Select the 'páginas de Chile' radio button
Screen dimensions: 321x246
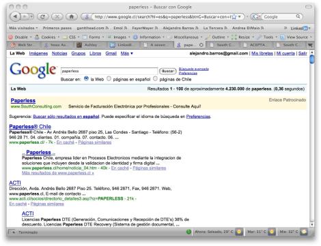click(155, 78)
